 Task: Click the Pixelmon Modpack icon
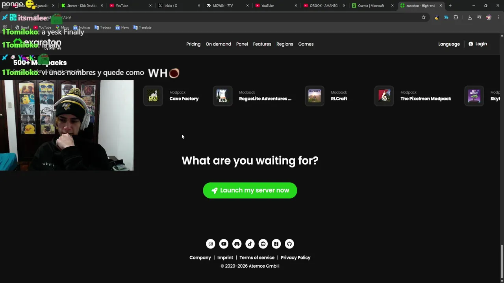384,96
